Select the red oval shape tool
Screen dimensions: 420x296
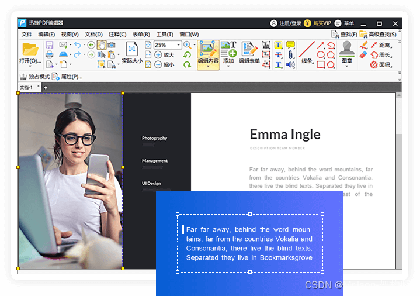pos(321,55)
